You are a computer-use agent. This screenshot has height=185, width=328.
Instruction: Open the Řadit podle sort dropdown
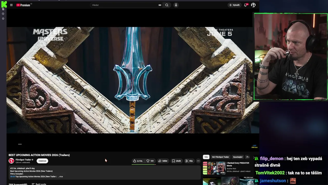[39, 184]
